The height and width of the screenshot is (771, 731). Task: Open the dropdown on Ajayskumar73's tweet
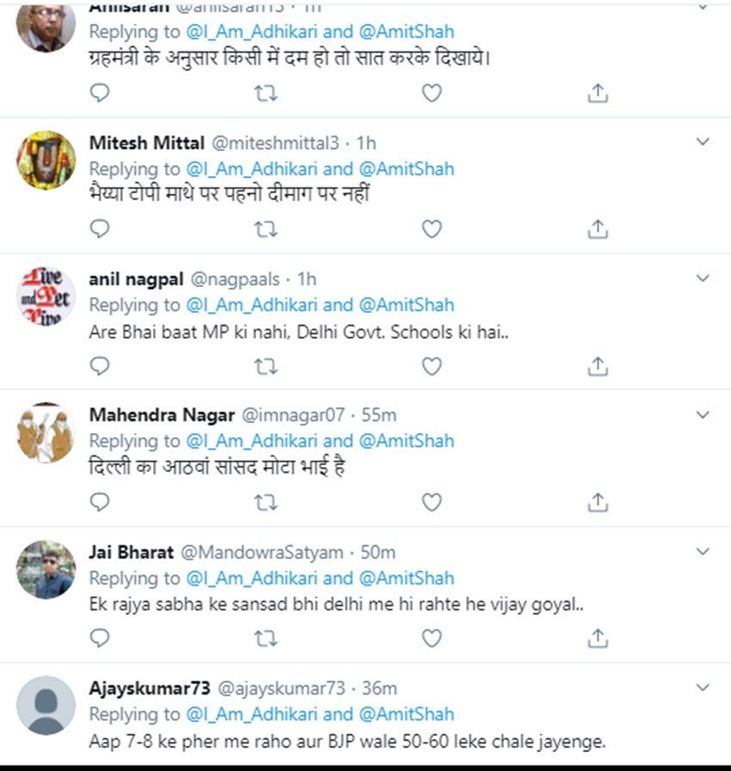[703, 688]
